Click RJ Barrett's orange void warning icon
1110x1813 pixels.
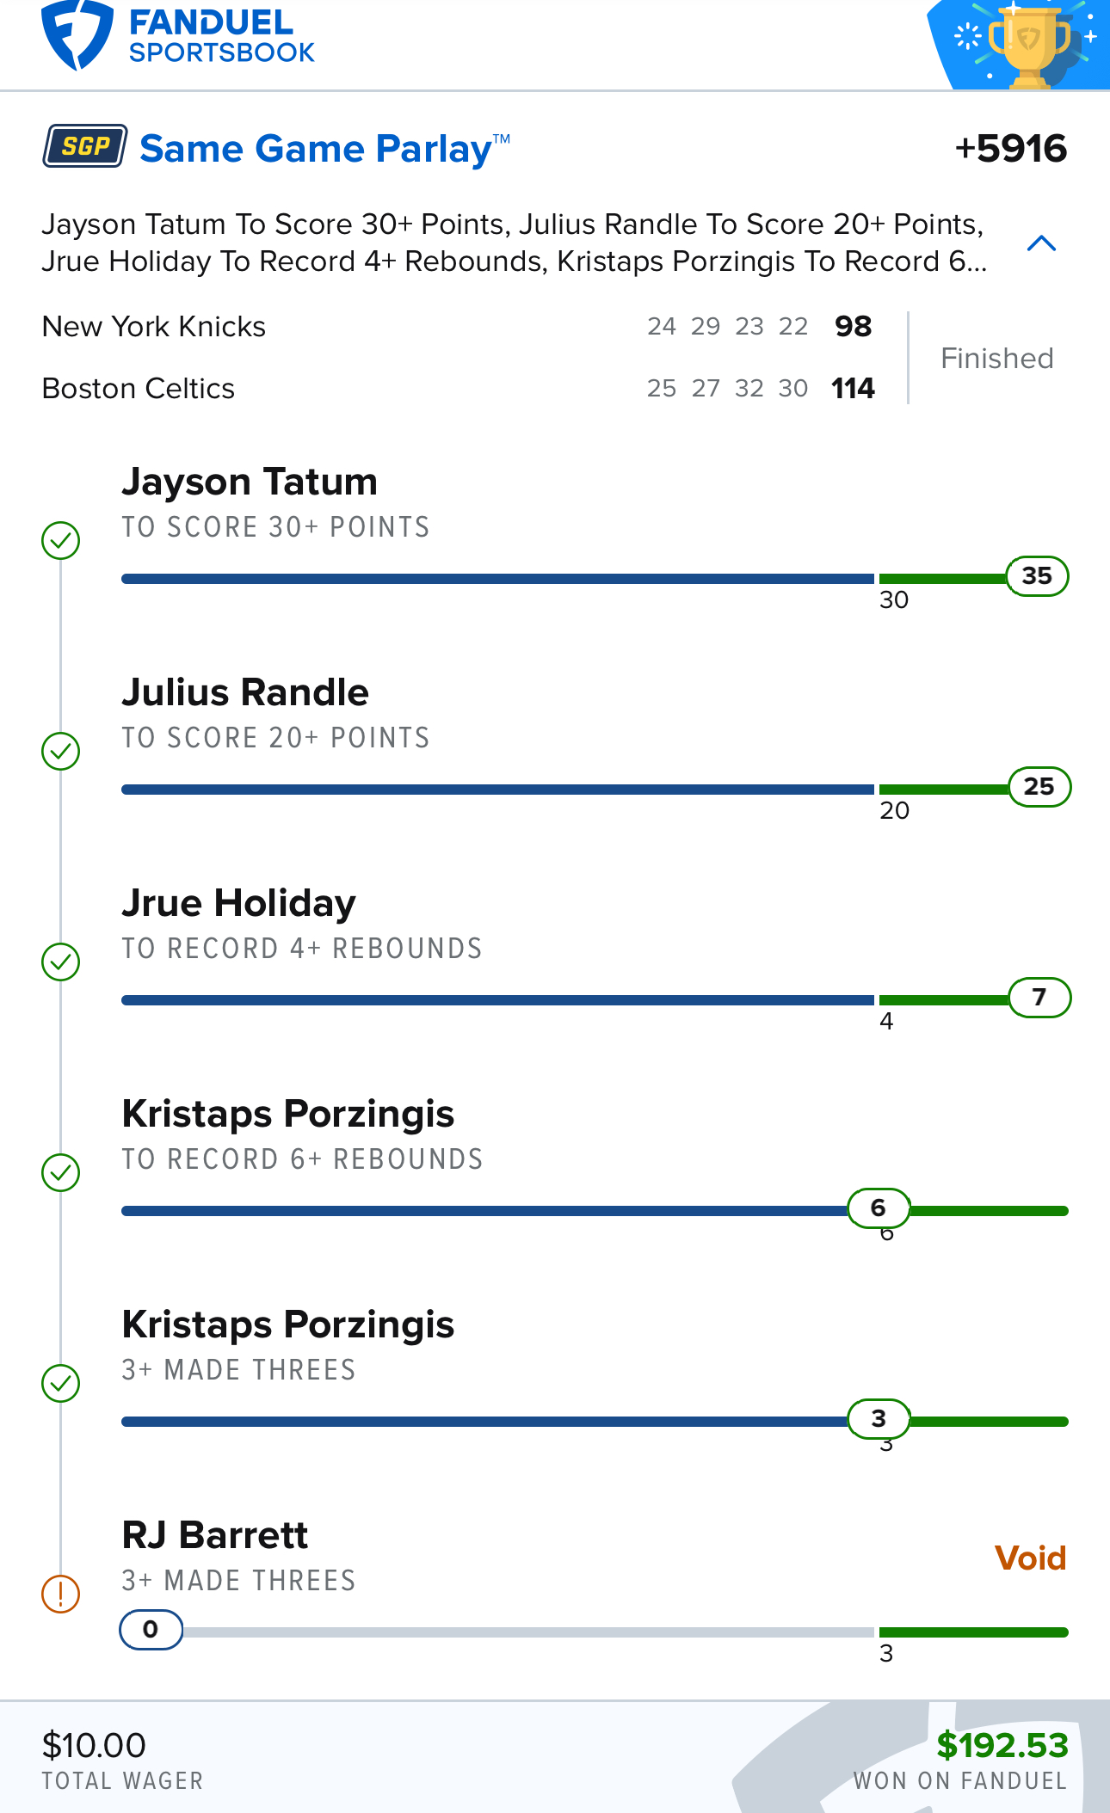[61, 1594]
